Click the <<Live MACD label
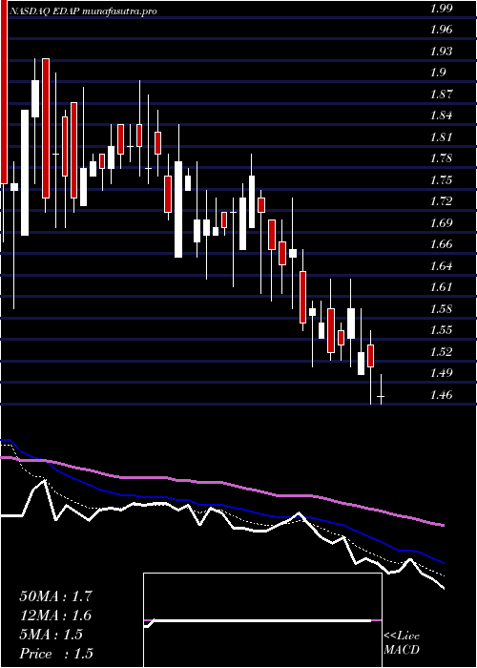 tap(402, 642)
